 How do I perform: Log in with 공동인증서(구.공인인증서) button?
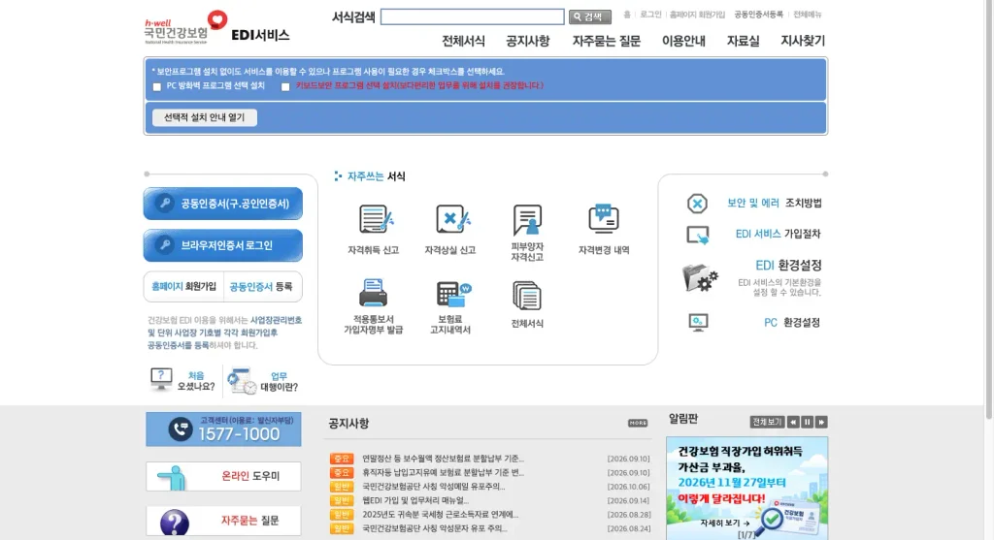223,204
